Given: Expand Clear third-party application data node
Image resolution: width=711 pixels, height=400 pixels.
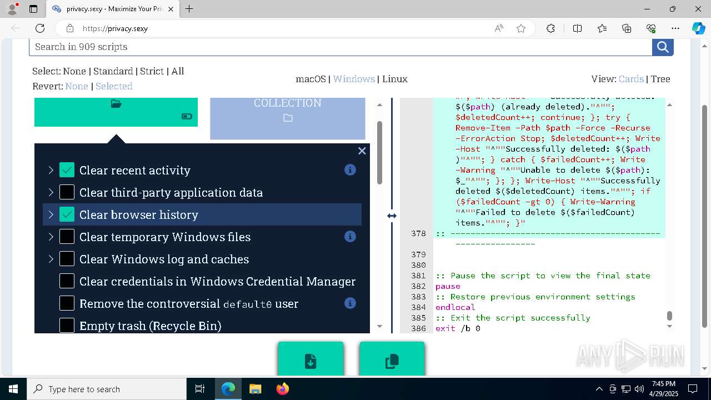Looking at the screenshot, I should coord(51,192).
